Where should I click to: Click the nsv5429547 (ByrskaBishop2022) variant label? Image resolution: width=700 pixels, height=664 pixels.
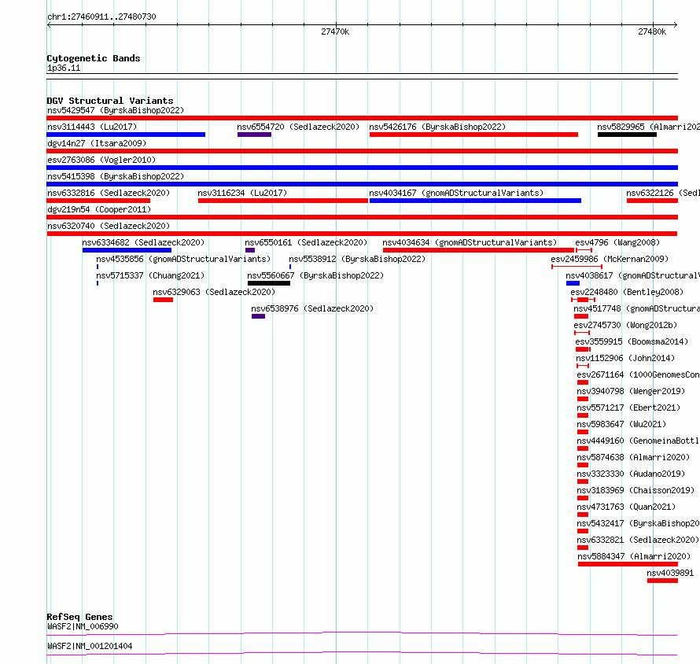click(116, 110)
